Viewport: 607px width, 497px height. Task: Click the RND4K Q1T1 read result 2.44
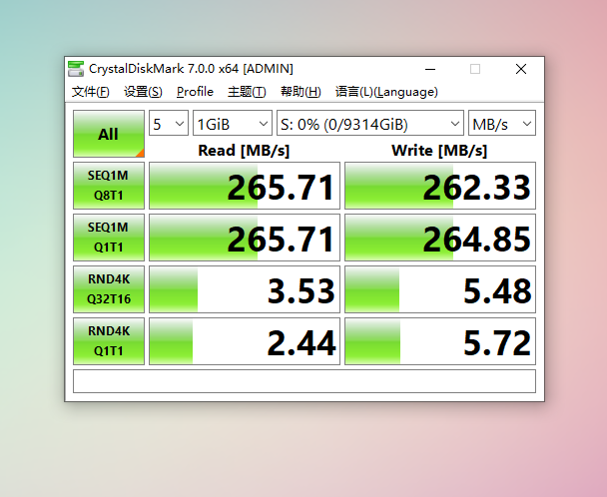(245, 341)
